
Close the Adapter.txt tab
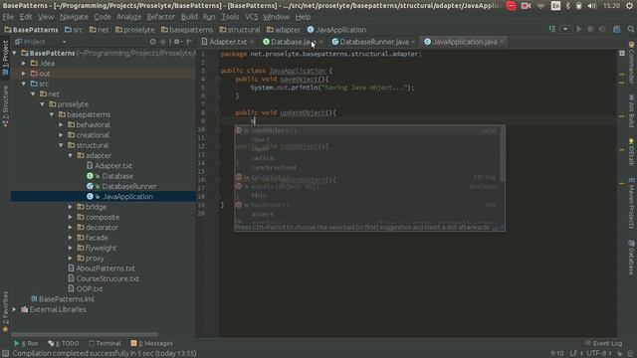click(252, 42)
